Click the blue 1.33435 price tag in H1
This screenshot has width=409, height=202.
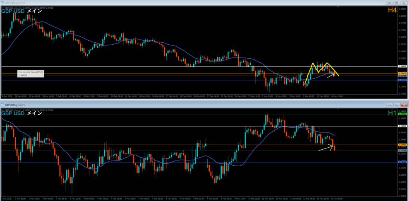pos(403,162)
